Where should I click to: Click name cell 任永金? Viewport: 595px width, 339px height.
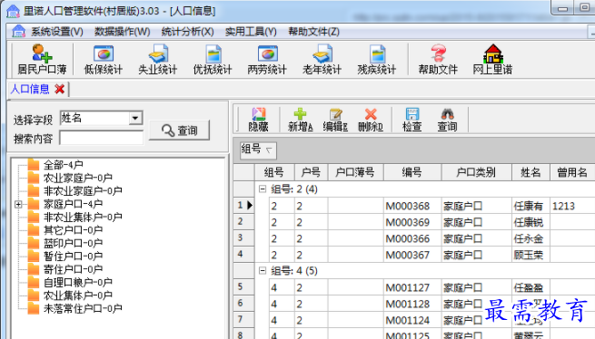531,238
